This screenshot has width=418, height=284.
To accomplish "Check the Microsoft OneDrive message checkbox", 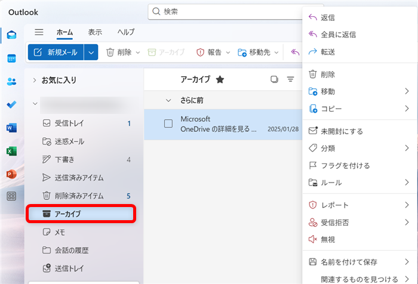I will [x=168, y=124].
